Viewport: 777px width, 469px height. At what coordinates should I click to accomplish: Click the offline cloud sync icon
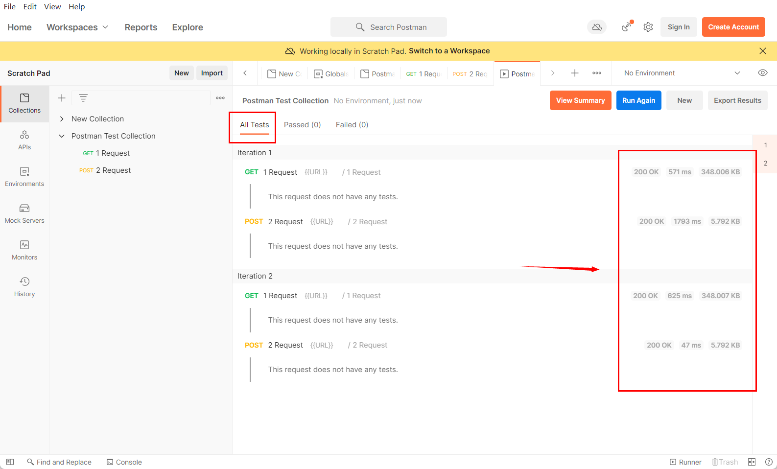597,27
